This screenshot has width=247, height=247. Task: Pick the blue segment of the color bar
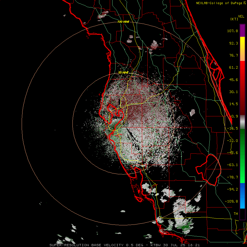[242, 196]
